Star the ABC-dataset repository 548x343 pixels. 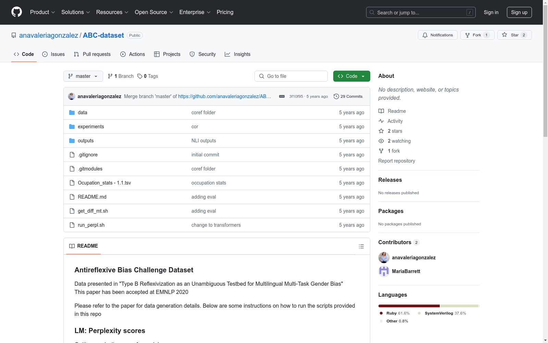(514, 35)
